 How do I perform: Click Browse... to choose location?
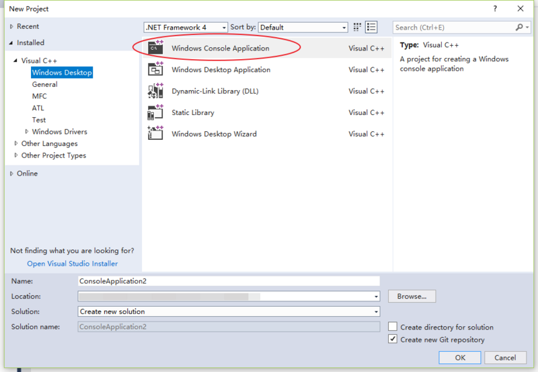[412, 296]
